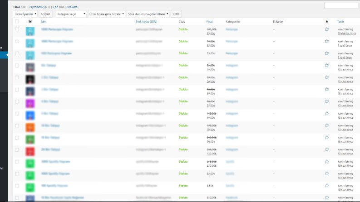Star the product priced 95,00₺
Image resolution: width=360 pixels, height=202 pixels.
[327, 29]
